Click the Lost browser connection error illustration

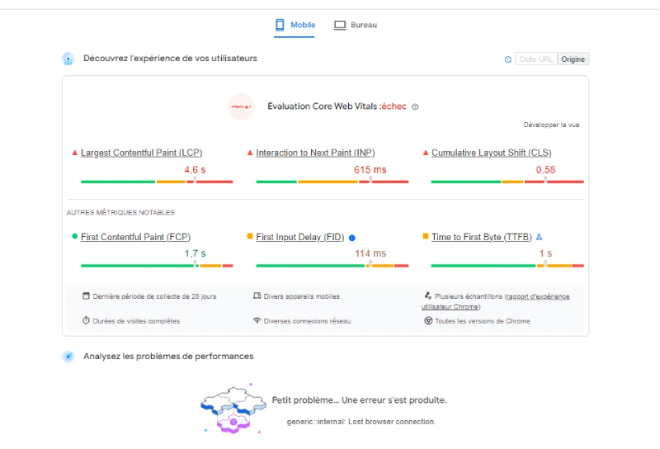[233, 408]
